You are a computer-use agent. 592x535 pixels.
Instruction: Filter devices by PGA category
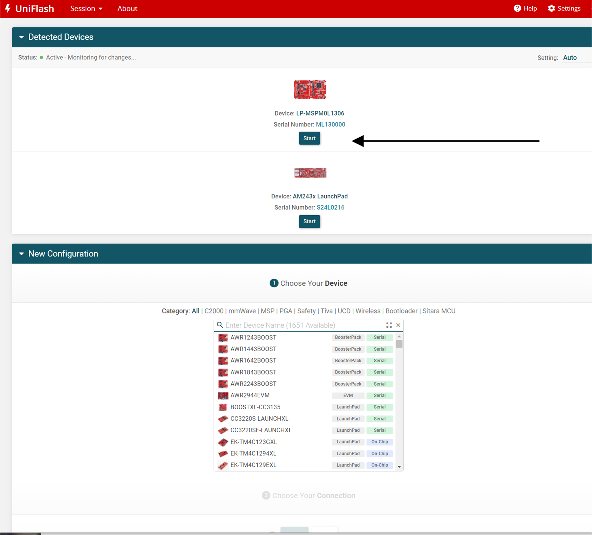tap(286, 311)
